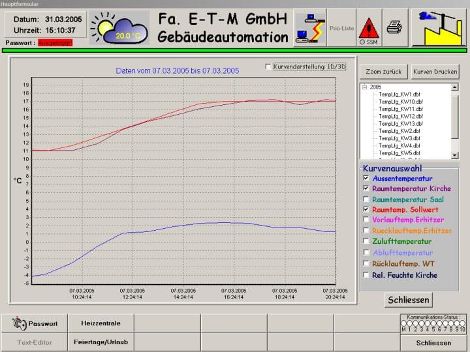Collapse the 2005 tree node
The width and height of the screenshot is (470, 352).
364,87
